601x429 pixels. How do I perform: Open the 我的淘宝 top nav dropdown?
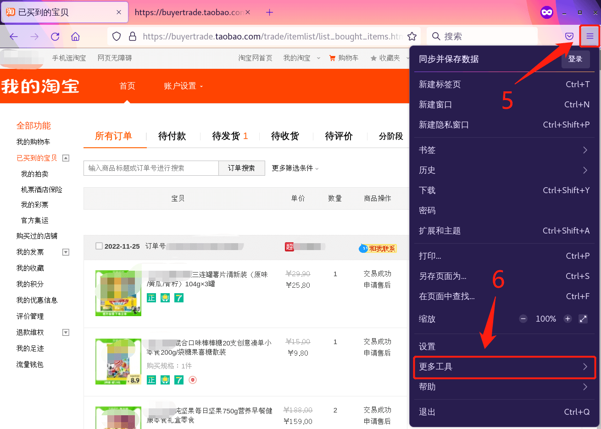coord(301,58)
